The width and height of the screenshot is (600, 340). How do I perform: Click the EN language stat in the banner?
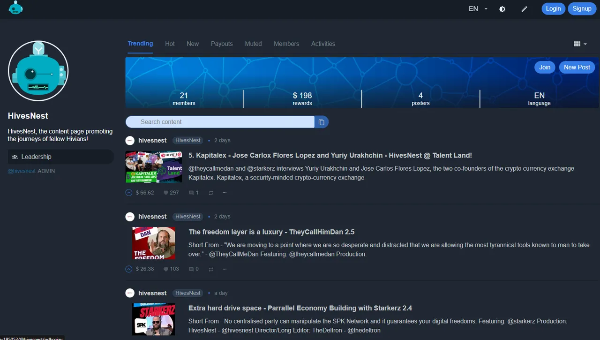pyautogui.click(x=540, y=98)
